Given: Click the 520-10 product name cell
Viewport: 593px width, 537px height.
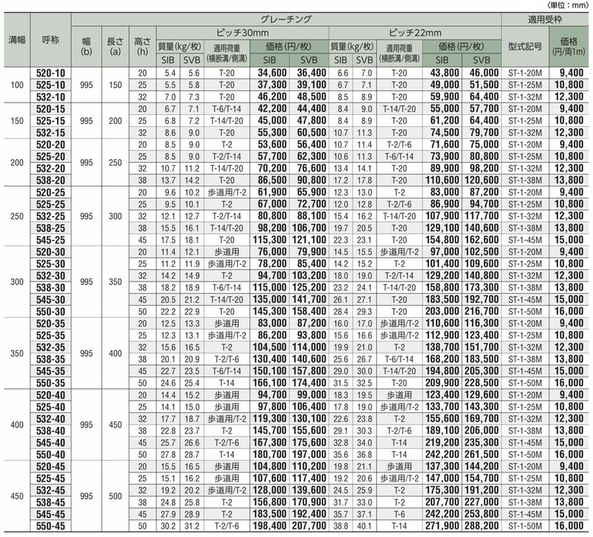Looking at the screenshot, I should (51, 73).
